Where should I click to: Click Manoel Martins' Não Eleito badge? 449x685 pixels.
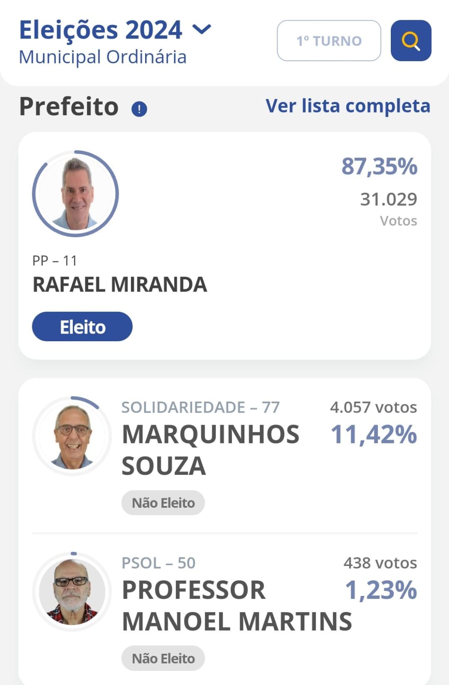[x=163, y=658]
